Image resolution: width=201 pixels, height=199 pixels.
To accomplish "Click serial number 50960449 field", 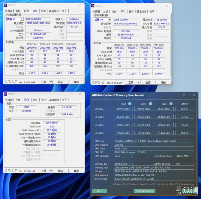I will (x=126, y=38).
